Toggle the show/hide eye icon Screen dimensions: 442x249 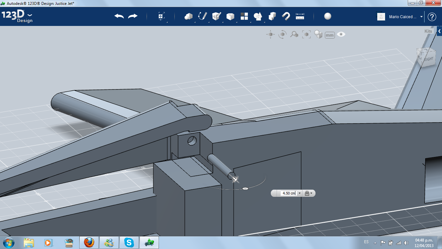pyautogui.click(x=341, y=34)
